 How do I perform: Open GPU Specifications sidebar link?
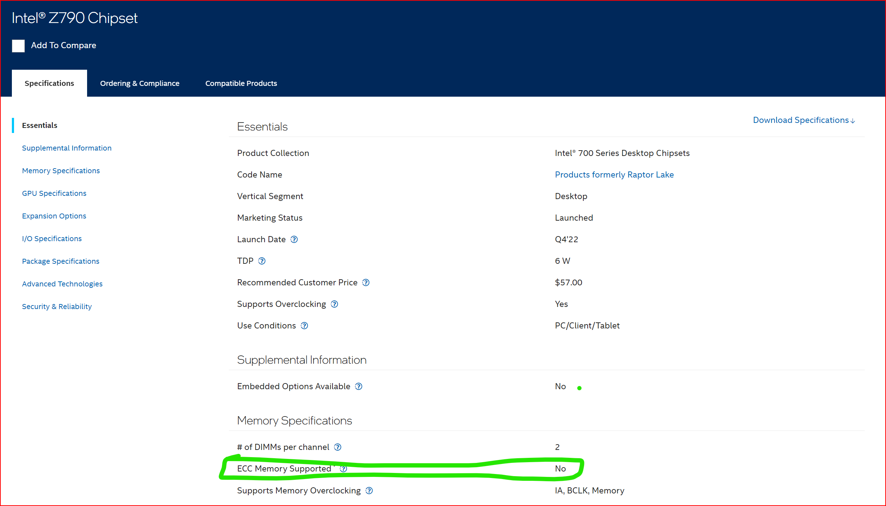(54, 193)
